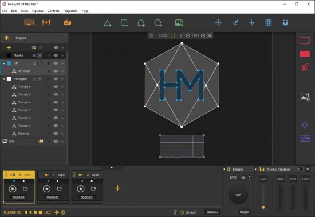Image resolution: width=315 pixels, height=217 pixels.
Task: Play the night sequence
Action: (x=46, y=189)
